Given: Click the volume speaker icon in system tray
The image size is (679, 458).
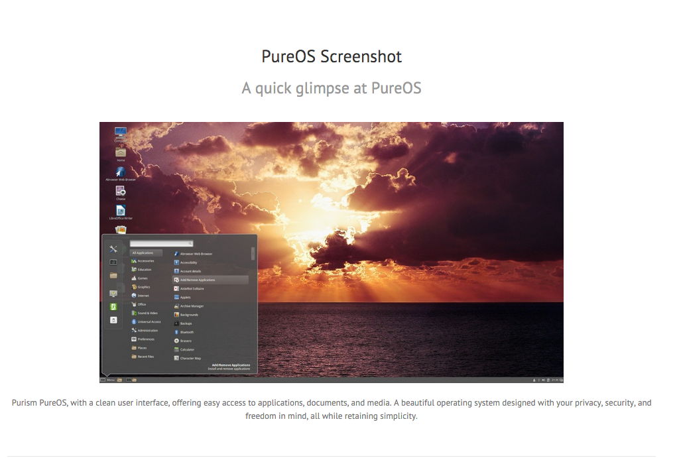Looking at the screenshot, I should click(543, 380).
